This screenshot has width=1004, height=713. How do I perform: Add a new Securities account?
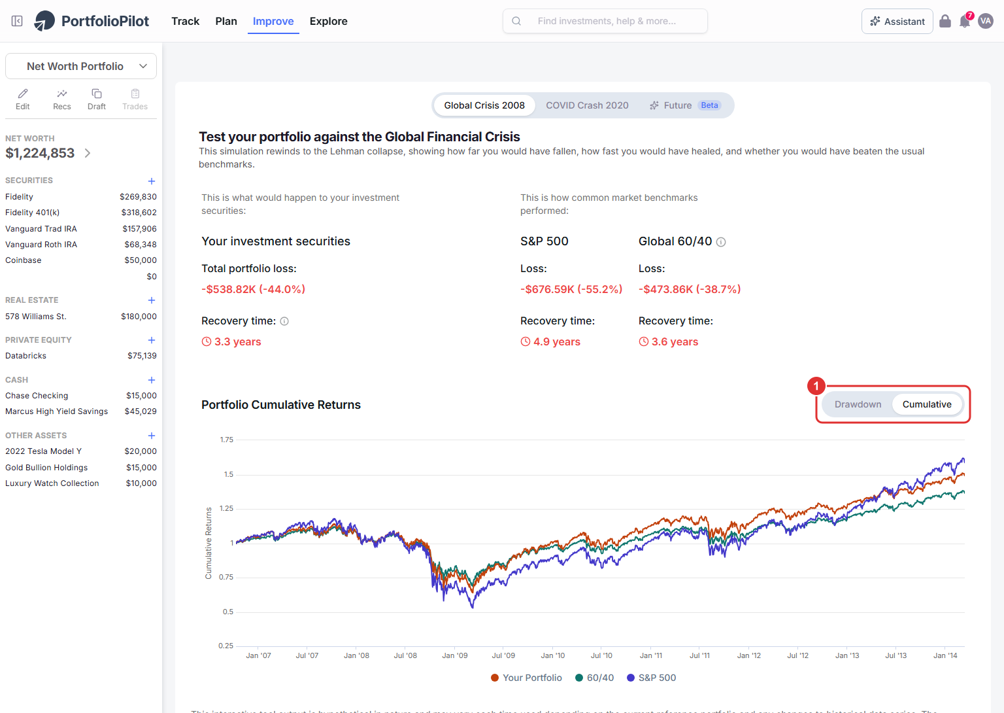tap(152, 181)
